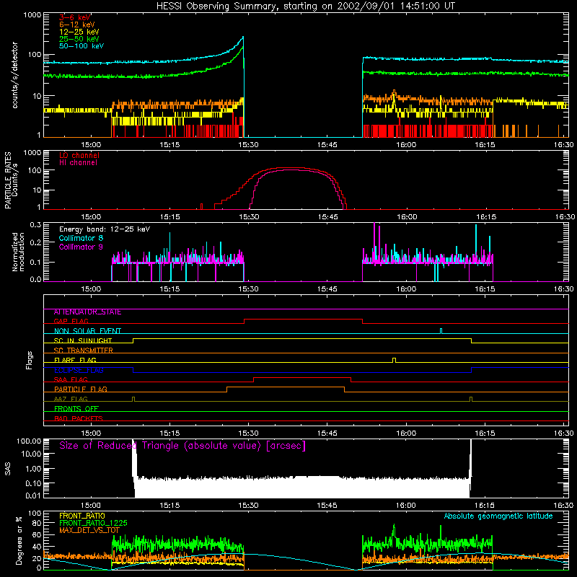Click the 50-100 keV curve peak before 15:30
577x577 pixels.
243,37
